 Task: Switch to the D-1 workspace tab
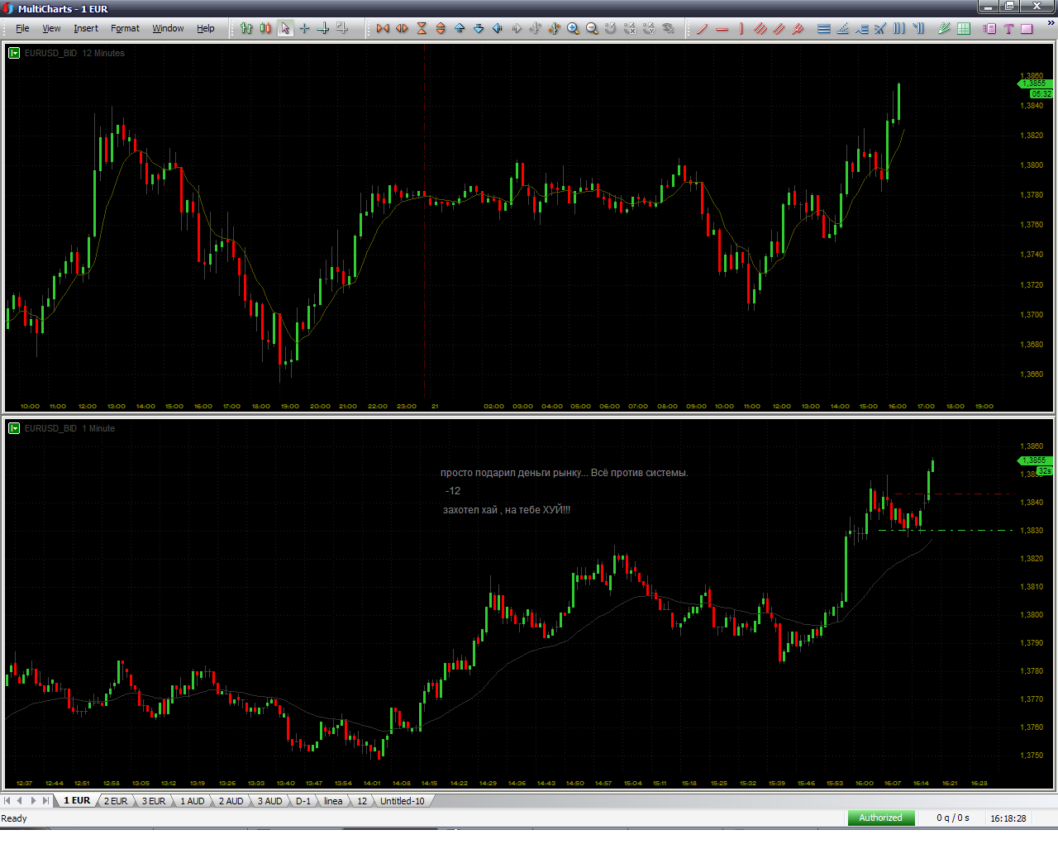tap(303, 801)
